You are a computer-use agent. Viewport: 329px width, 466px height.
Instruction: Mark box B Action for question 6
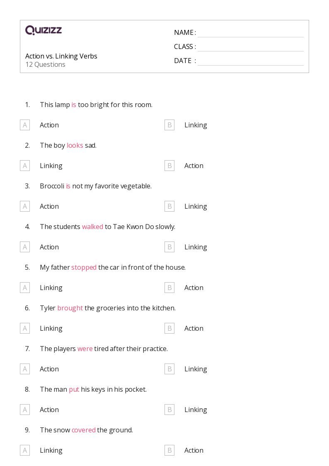[169, 328]
